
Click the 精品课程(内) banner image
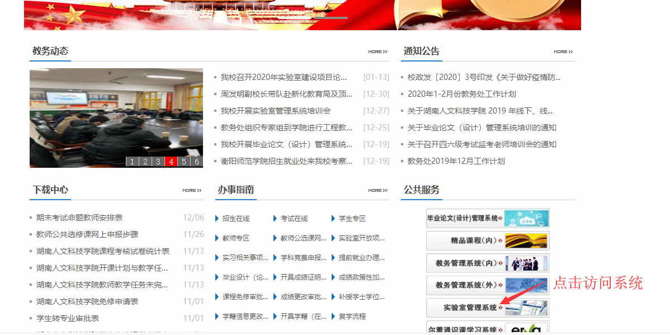[x=487, y=240]
